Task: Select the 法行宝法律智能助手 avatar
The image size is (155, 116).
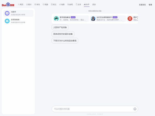Action: point(93,19)
